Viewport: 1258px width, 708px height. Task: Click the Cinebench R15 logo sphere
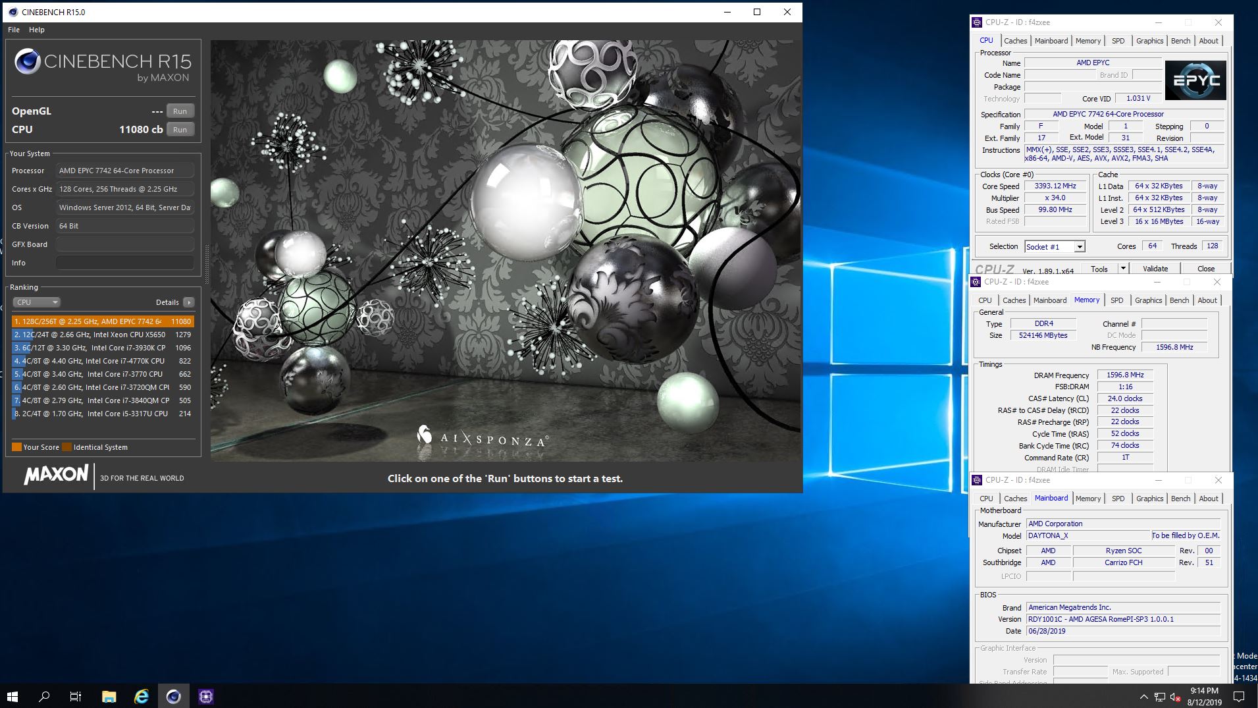click(28, 62)
